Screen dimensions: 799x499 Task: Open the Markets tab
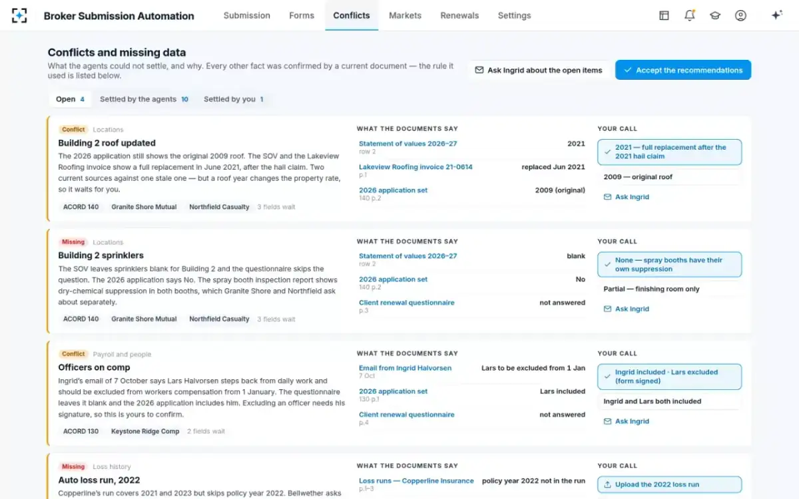(405, 15)
